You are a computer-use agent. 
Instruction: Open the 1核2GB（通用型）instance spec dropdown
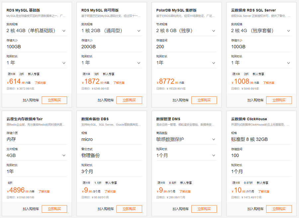112,30
